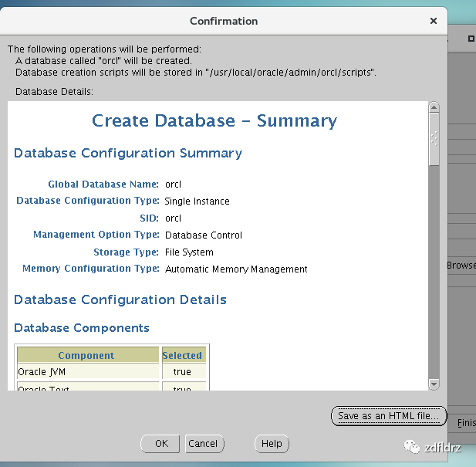Grab the summary scrollbar thumb
Image resolution: width=476 pixels, height=467 pixels.
click(434, 140)
